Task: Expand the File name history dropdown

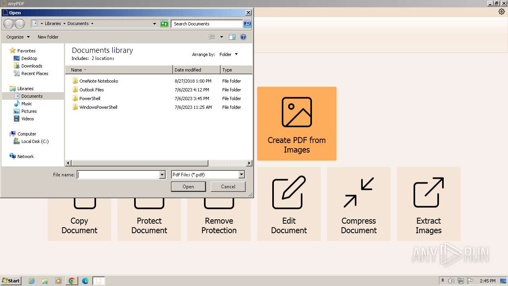Action: [x=162, y=175]
